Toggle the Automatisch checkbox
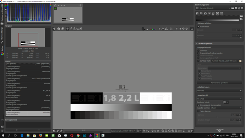This screenshot has height=138, width=245. click(198, 27)
